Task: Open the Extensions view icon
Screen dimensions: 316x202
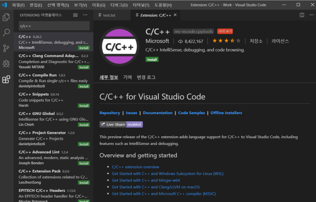Action: tap(6, 80)
